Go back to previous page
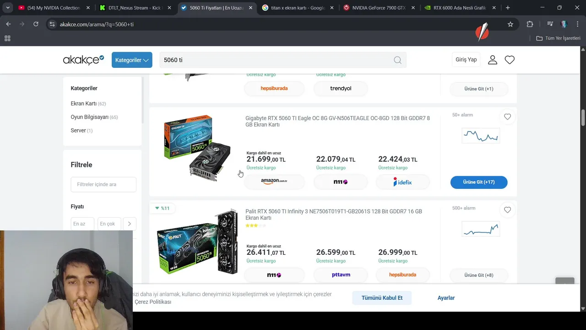Viewport: 586px width, 330px height. coord(8,24)
